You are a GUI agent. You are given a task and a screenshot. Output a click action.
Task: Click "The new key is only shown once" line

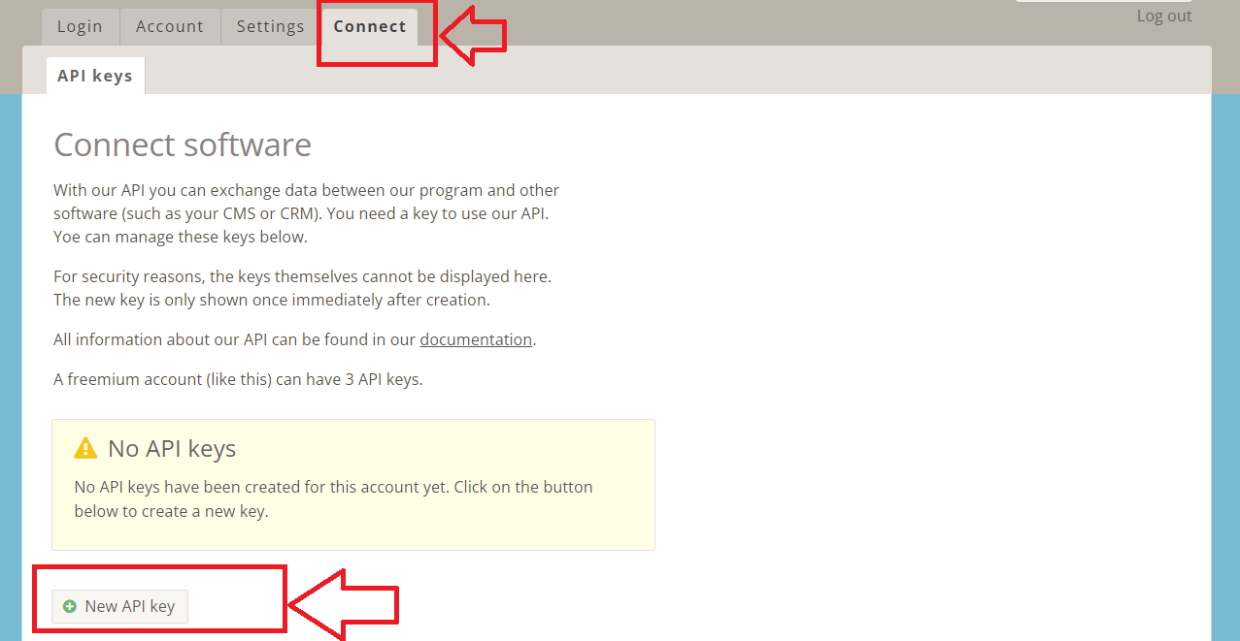point(272,300)
